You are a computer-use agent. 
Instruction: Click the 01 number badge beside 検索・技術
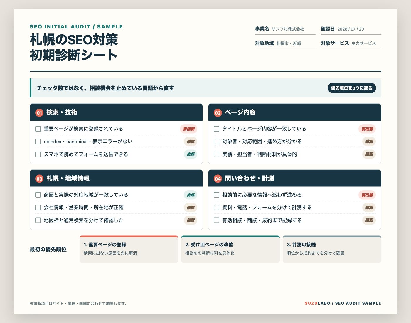click(39, 113)
